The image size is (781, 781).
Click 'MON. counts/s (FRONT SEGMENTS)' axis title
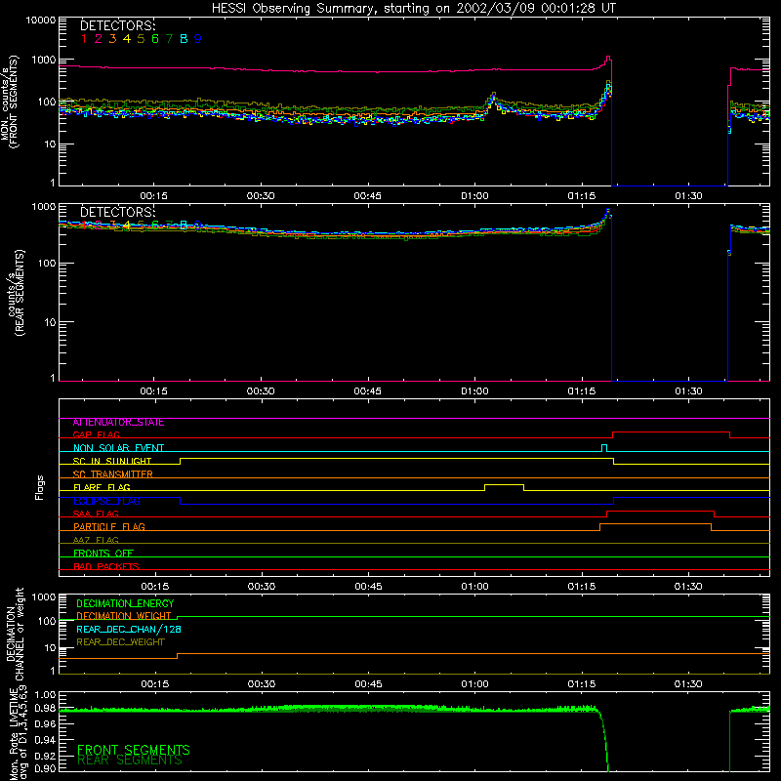(9, 102)
